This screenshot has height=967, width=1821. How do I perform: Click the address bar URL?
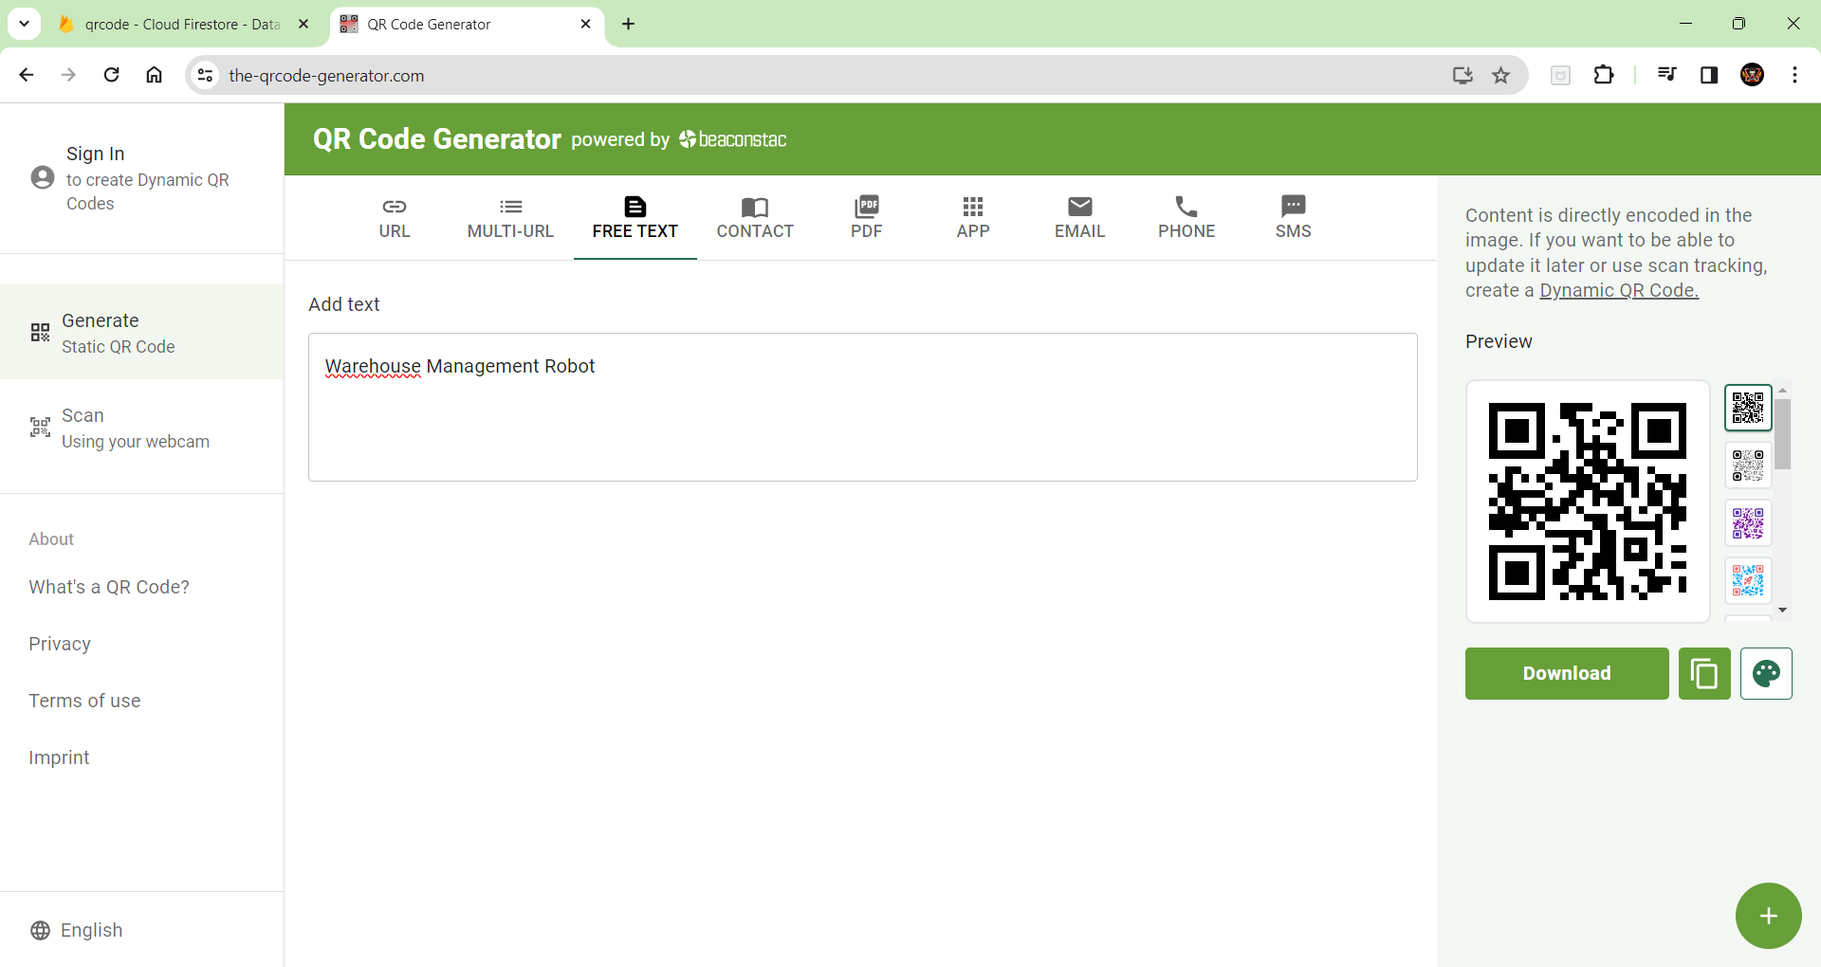(326, 76)
